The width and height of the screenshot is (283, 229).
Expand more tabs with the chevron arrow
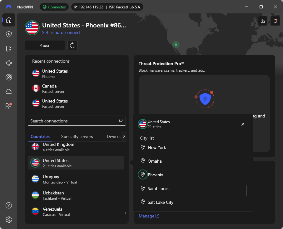124,136
